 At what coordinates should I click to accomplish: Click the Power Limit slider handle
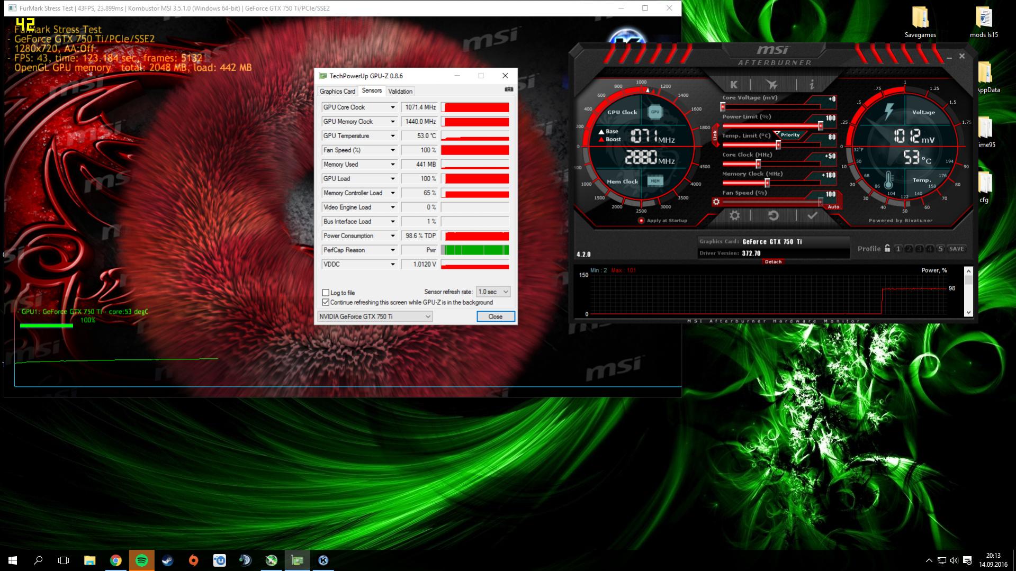pos(821,126)
